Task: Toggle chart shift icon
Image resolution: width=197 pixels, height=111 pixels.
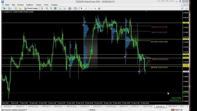Action: [65, 8]
